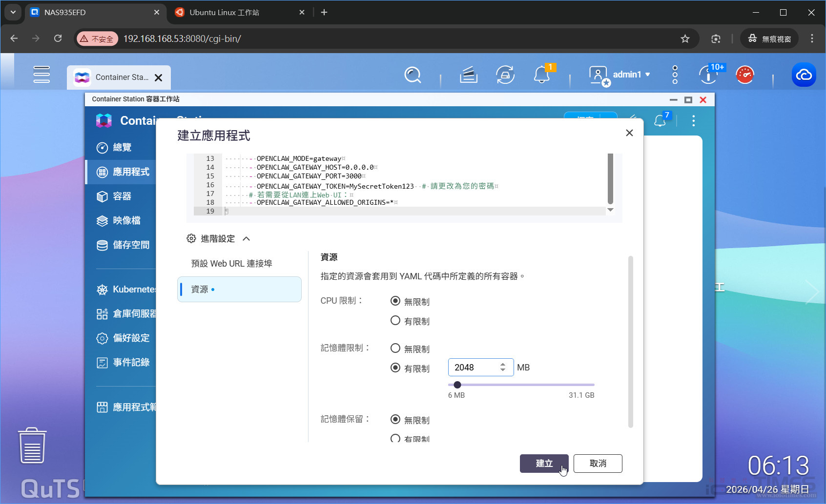
Task: Open the desktop Recycle Bin icon
Action: tap(32, 446)
